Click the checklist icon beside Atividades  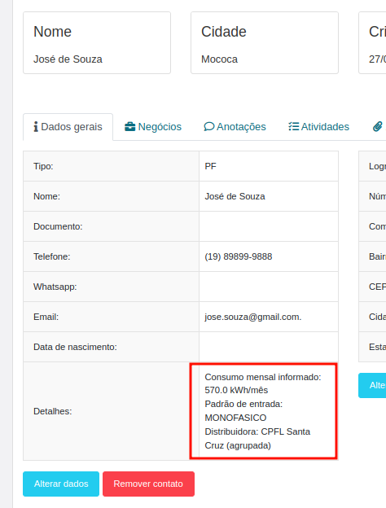pos(294,126)
